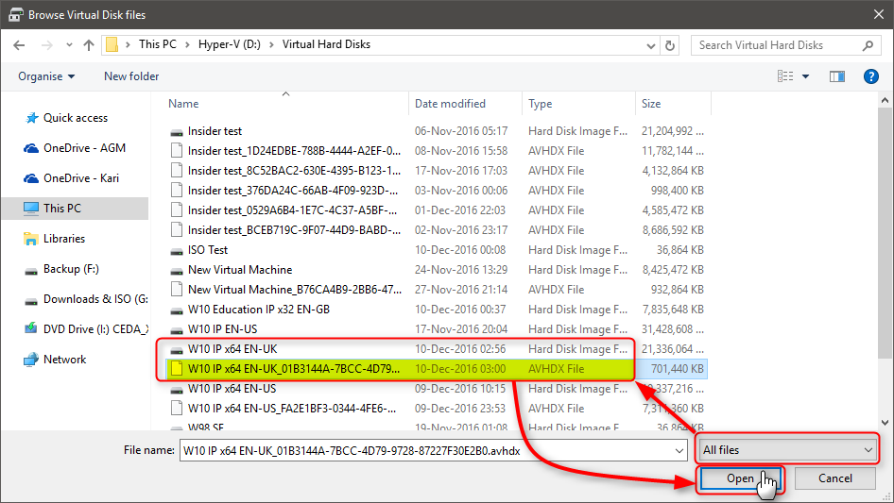Click the File name input field
894x503 pixels.
pyautogui.click(x=434, y=450)
